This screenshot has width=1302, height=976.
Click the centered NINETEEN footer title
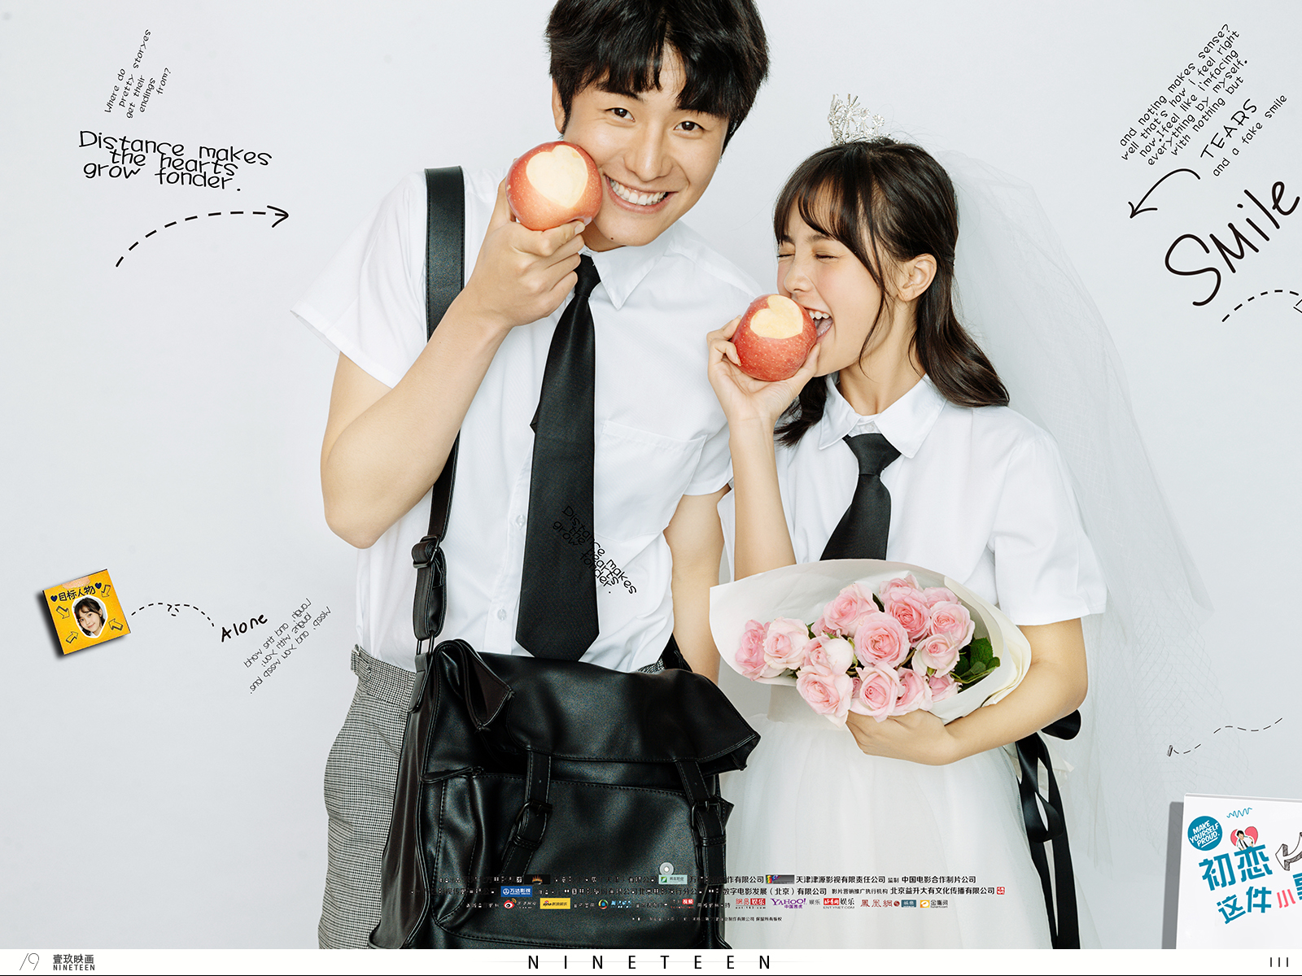click(649, 963)
